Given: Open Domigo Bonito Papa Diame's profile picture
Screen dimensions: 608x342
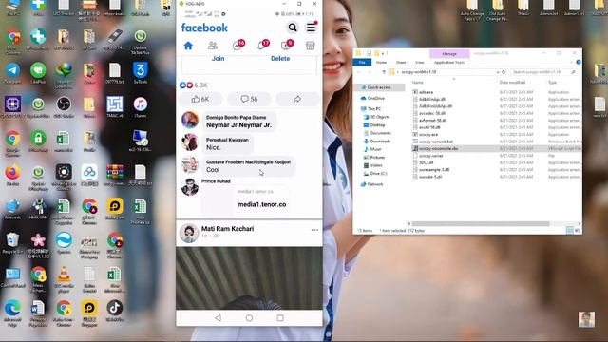Looking at the screenshot, I should (x=190, y=121).
